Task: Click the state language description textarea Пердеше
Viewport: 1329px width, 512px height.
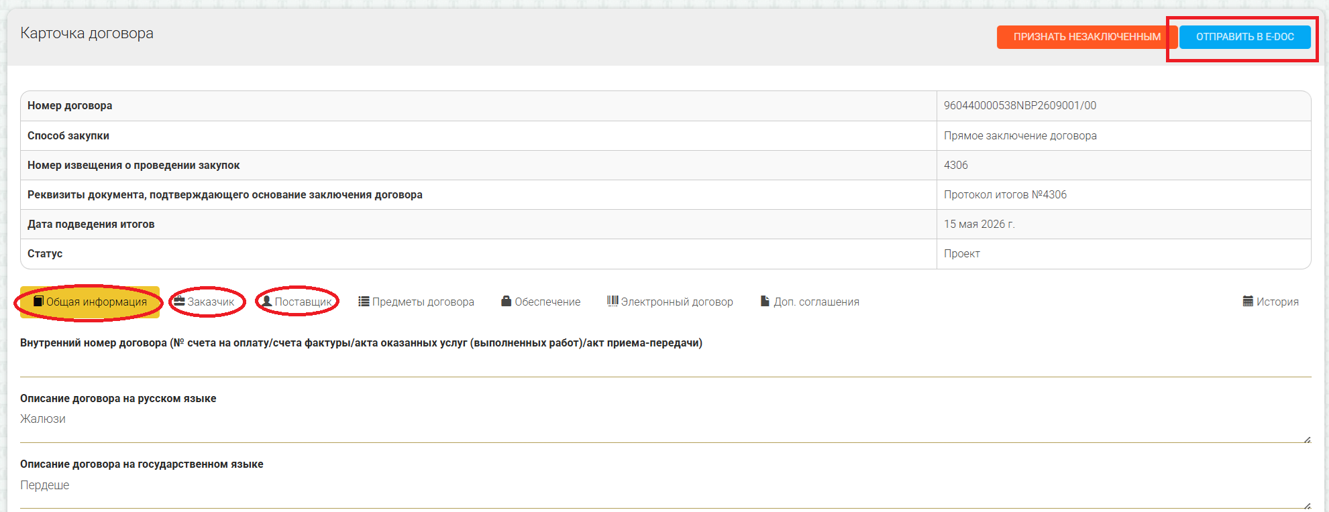Action: click(666, 491)
